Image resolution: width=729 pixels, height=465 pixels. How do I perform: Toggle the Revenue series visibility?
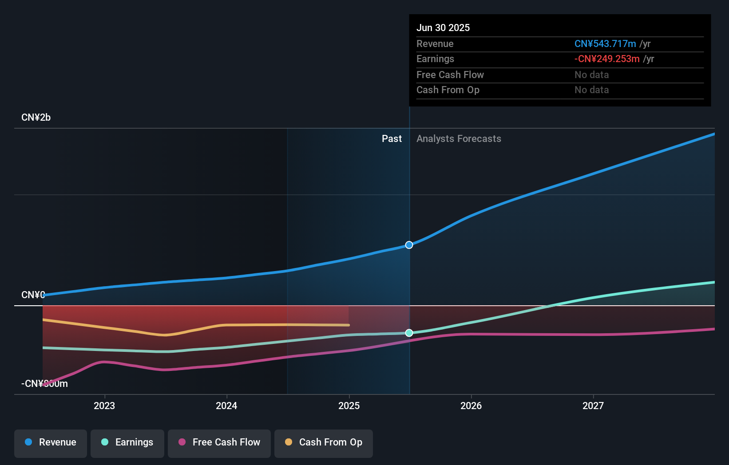pos(50,442)
